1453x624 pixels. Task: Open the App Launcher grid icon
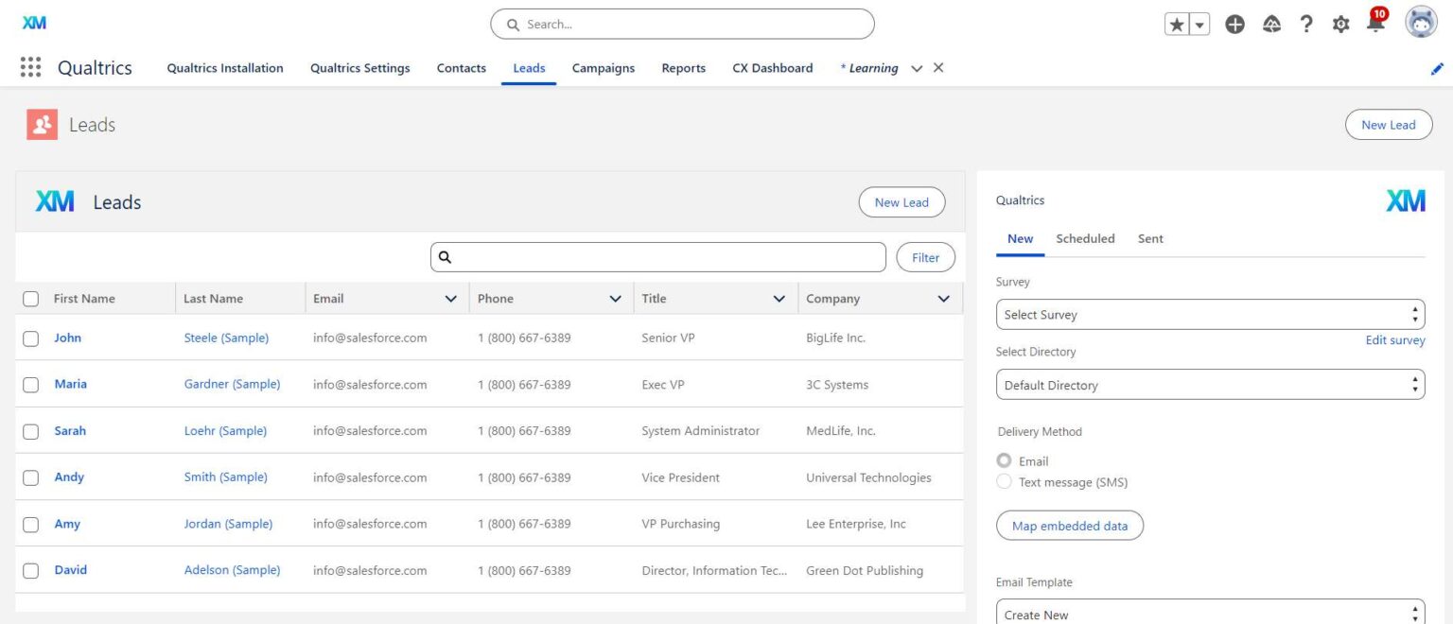pyautogui.click(x=29, y=67)
